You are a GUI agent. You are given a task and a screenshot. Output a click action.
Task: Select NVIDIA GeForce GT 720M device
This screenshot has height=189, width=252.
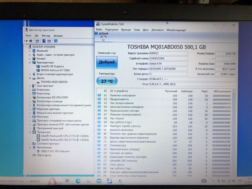(x=55, y=70)
